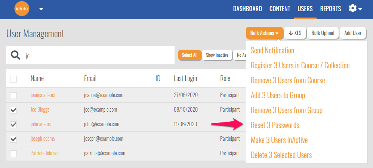Check the box for joanna adams

coord(13,95)
